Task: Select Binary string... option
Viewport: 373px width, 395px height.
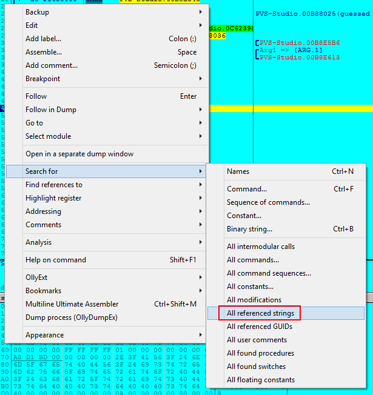Action: coord(286,229)
